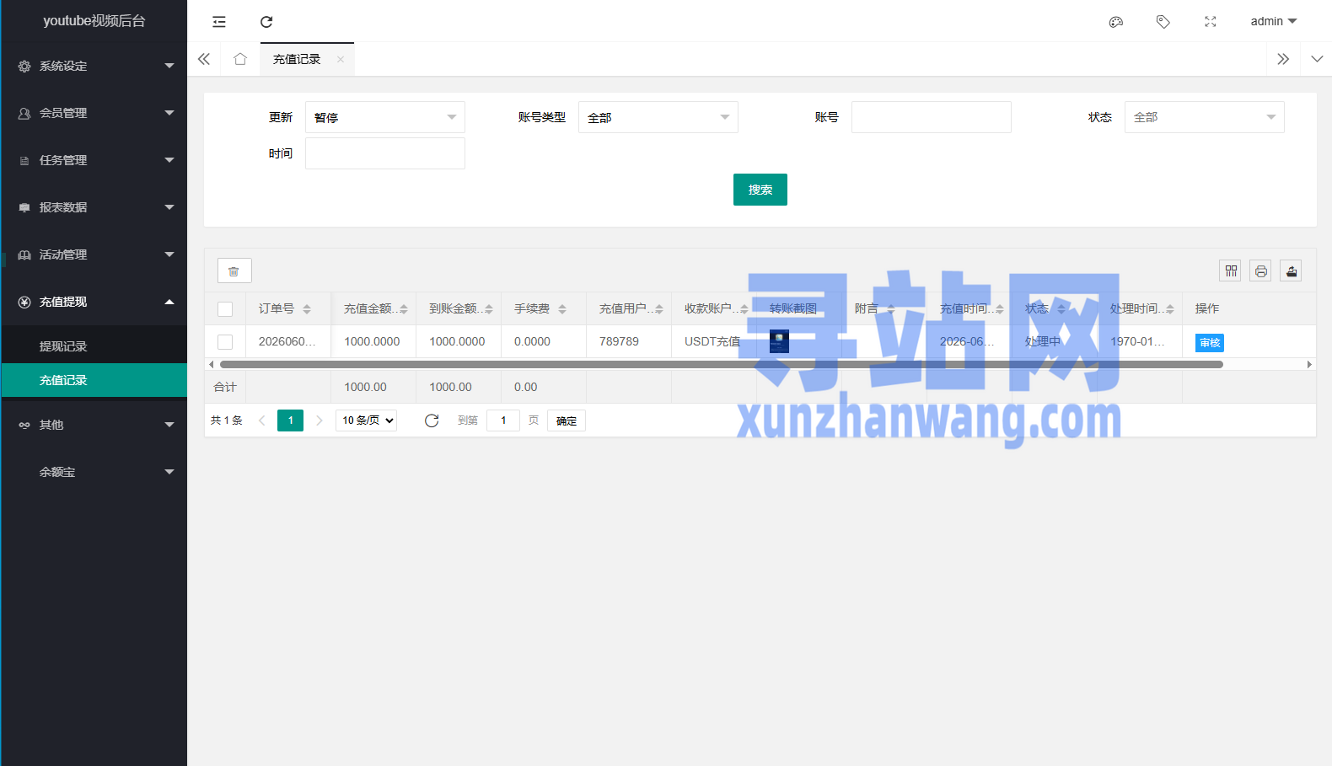Focus the 时间 input field
The height and width of the screenshot is (766, 1332).
pyautogui.click(x=385, y=153)
